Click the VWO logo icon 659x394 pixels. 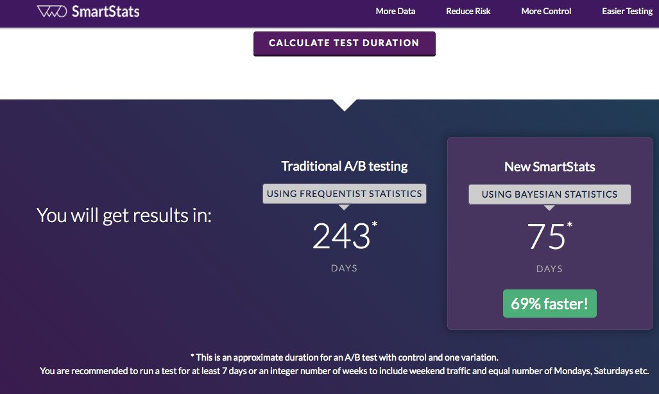click(52, 12)
